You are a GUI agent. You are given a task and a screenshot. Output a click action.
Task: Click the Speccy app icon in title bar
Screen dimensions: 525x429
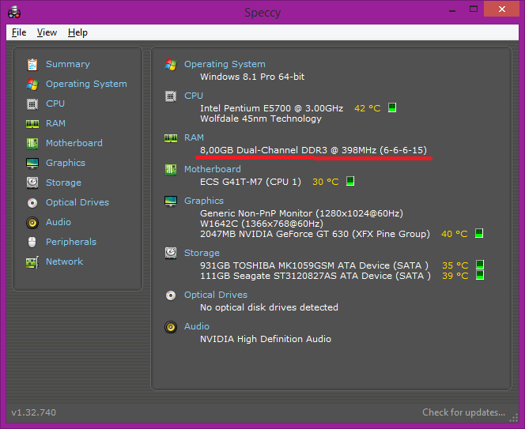coord(14,12)
